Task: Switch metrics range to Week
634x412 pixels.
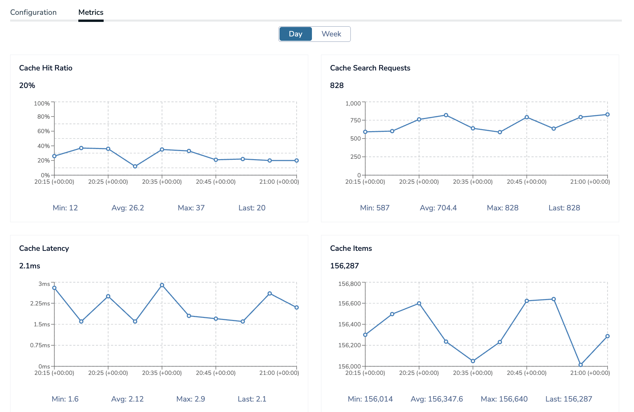Action: point(331,34)
